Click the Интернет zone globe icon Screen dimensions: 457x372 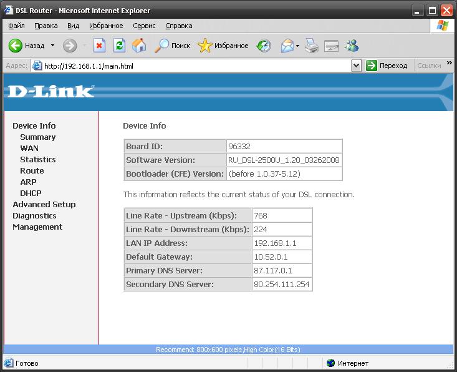331,363
